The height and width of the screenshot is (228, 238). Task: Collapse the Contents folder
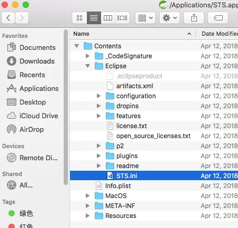pos(76,46)
